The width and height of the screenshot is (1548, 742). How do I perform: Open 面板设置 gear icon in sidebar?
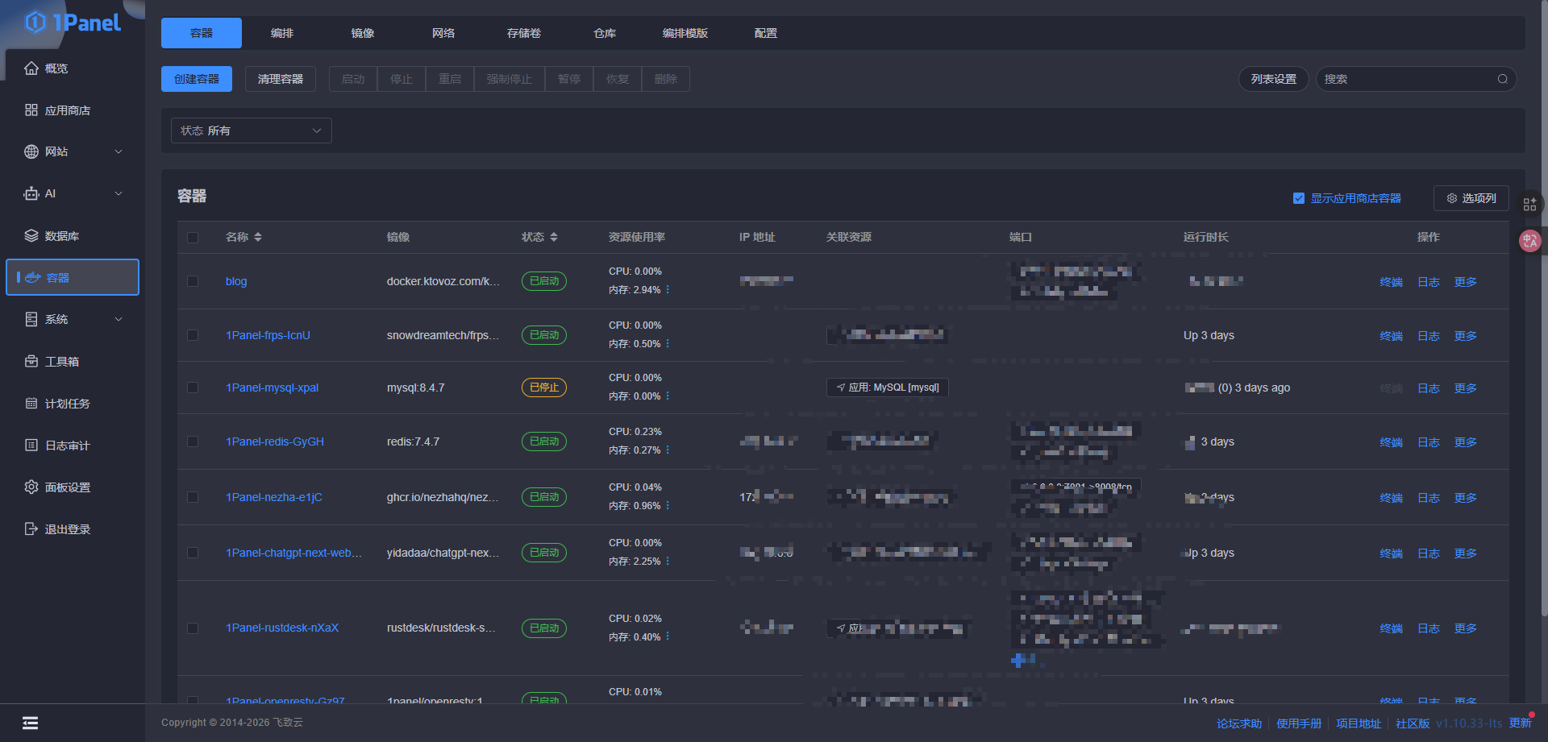click(31, 487)
